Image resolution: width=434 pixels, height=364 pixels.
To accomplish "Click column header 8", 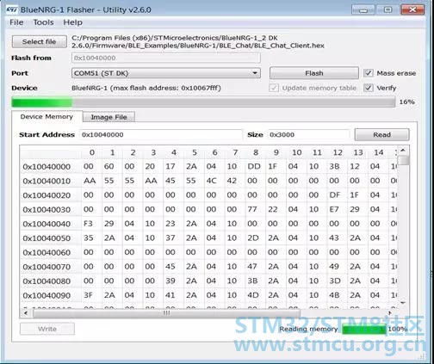I will (256, 152).
